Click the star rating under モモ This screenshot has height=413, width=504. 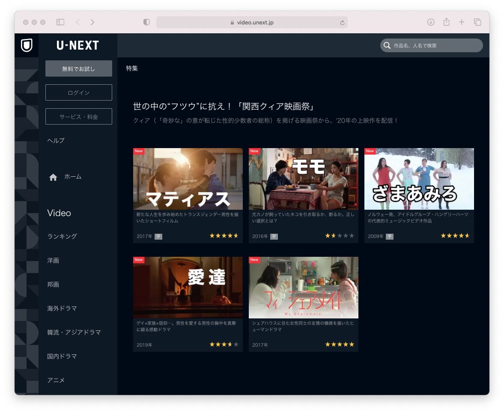click(x=340, y=236)
